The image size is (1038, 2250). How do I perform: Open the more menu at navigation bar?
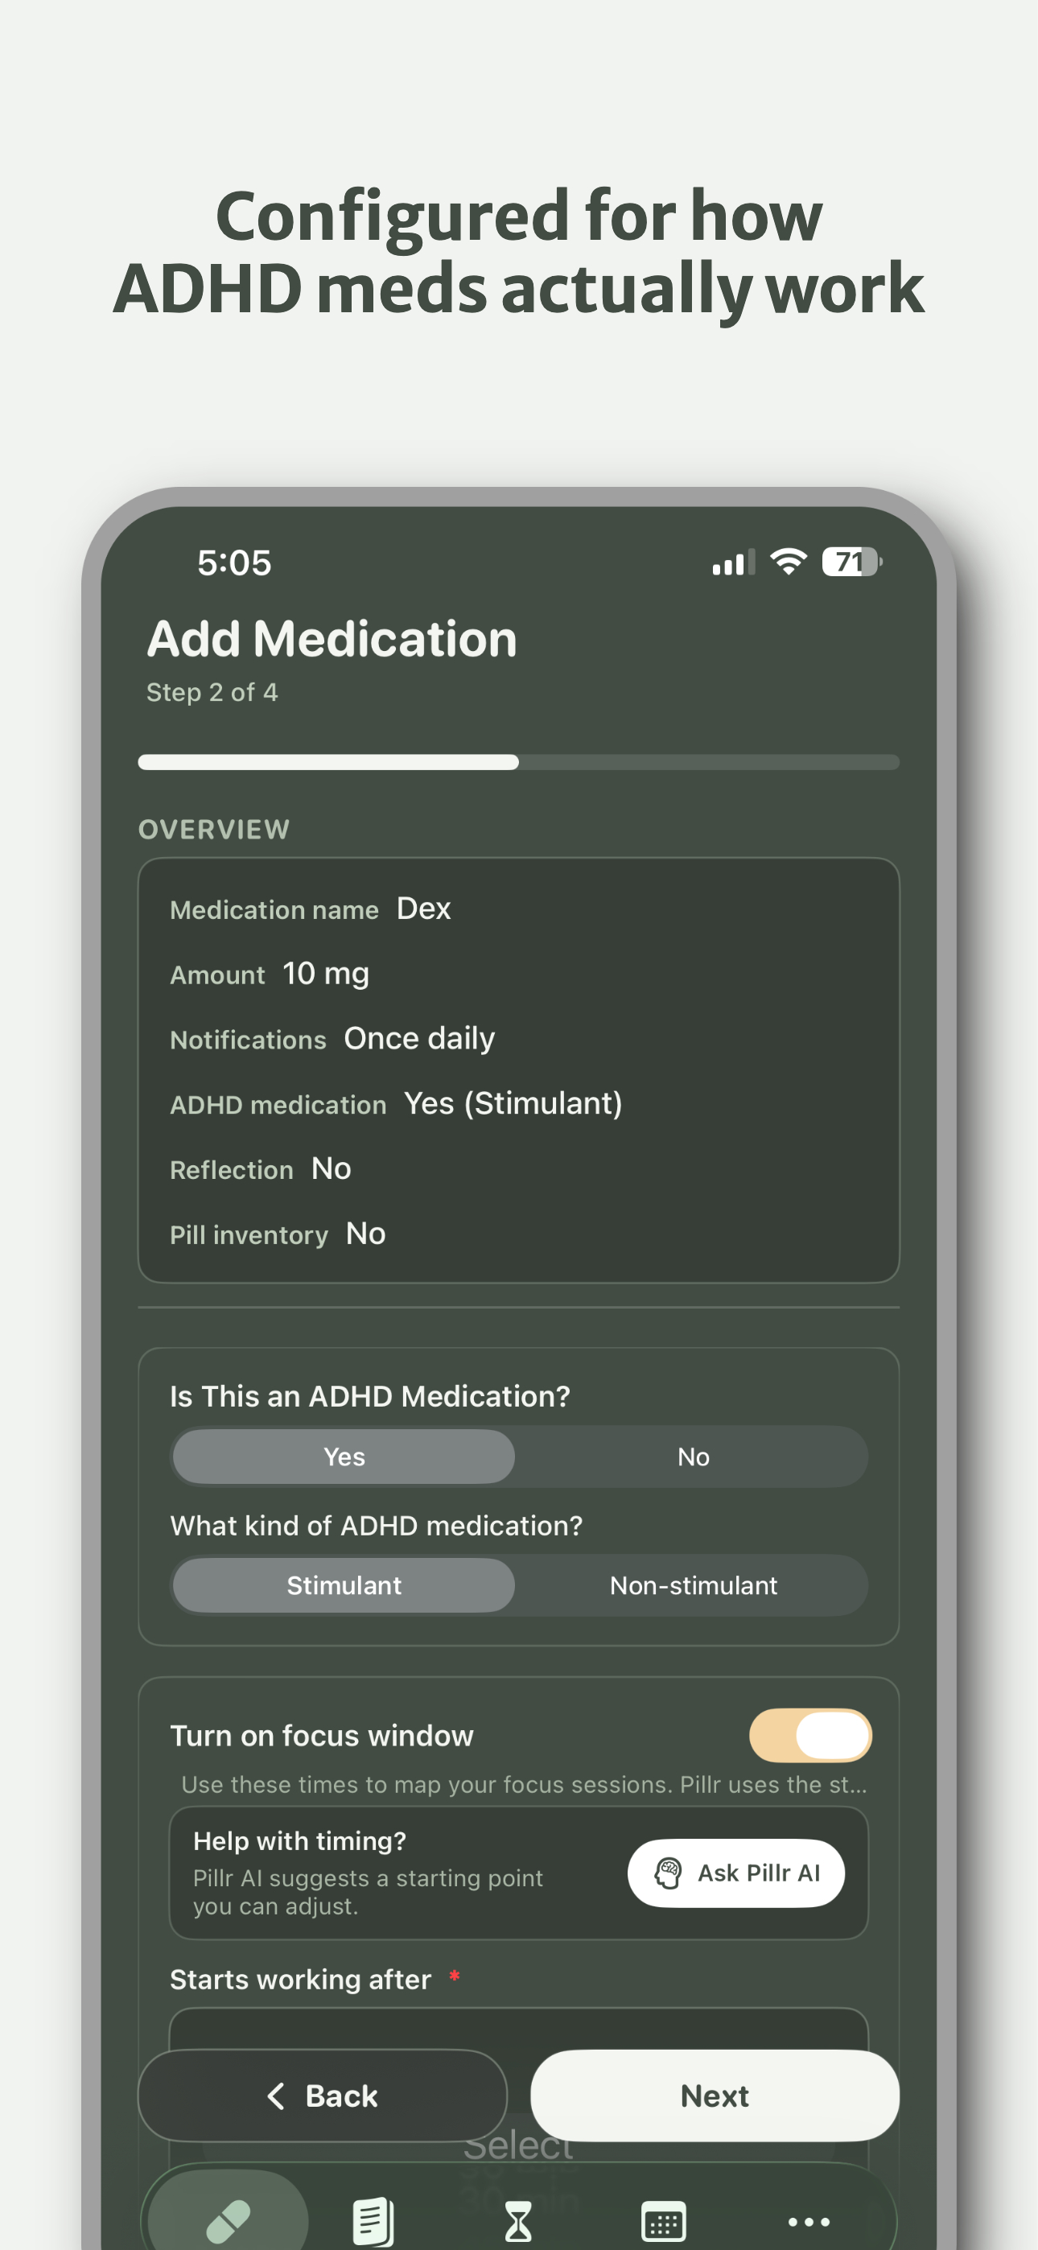(x=809, y=2221)
